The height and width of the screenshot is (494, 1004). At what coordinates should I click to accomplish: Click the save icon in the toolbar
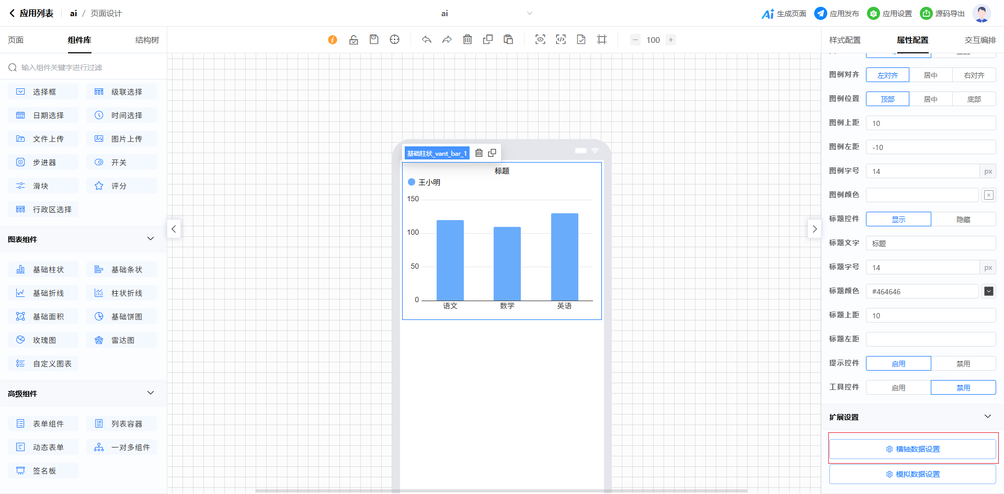pos(374,40)
